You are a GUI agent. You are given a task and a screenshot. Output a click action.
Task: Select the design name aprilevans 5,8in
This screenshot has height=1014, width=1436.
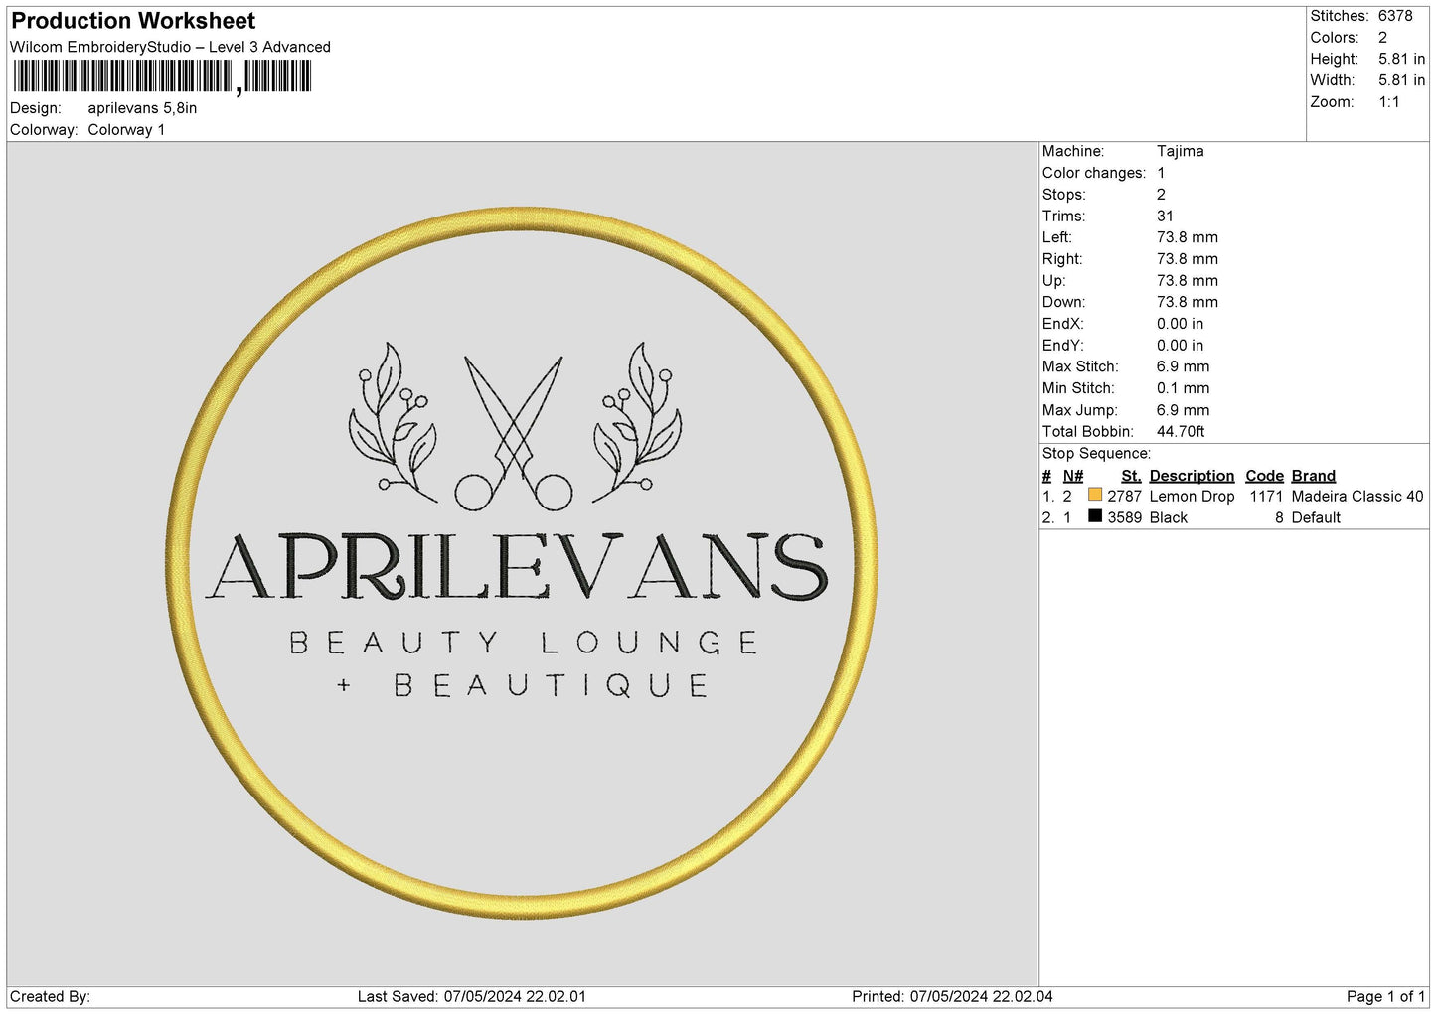[x=142, y=108]
